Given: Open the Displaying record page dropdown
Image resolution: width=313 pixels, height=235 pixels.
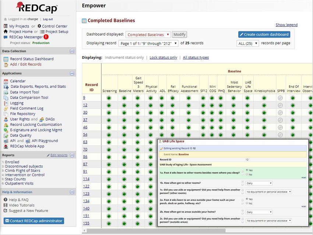Looking at the screenshot, I should coord(148,44).
